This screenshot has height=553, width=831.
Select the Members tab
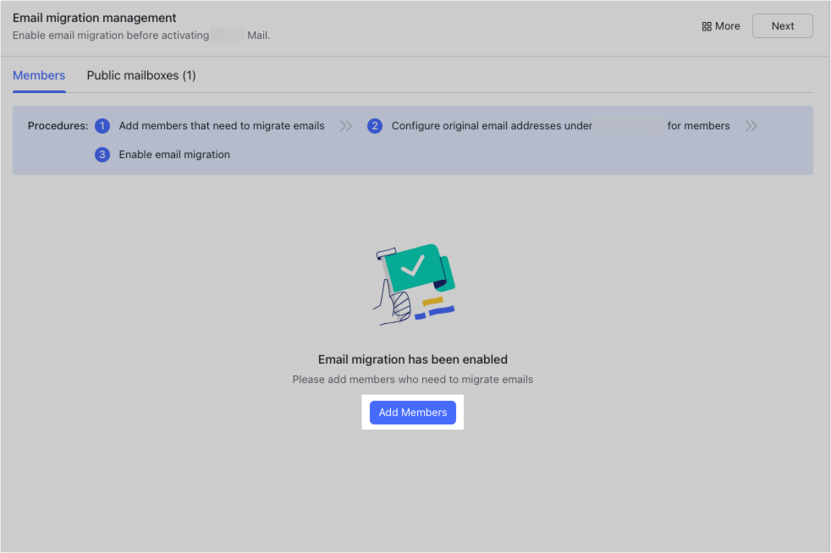click(x=39, y=75)
